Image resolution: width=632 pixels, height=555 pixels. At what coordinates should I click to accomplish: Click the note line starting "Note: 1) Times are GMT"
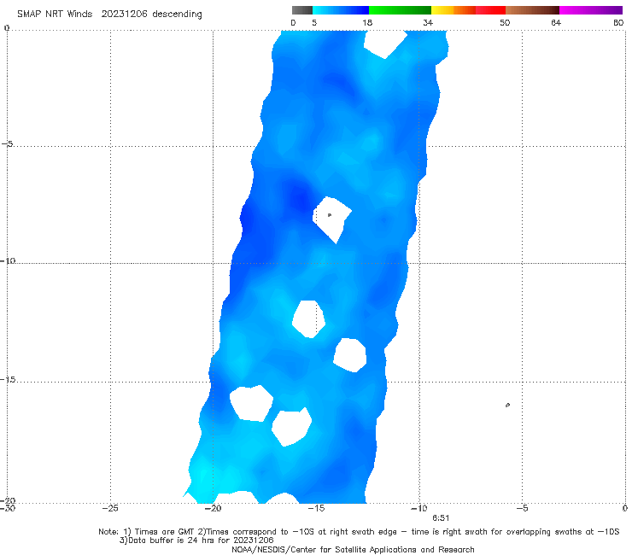tap(359, 532)
